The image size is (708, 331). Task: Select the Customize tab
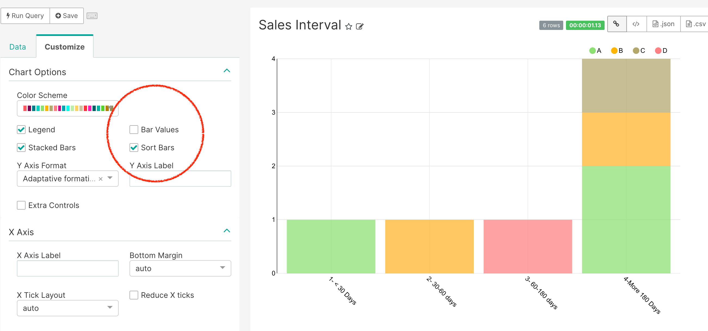pyautogui.click(x=65, y=47)
